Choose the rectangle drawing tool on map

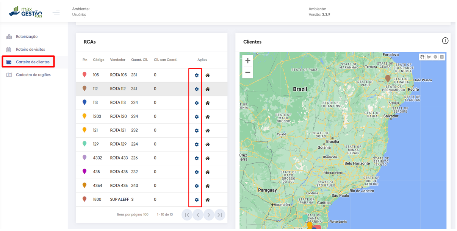click(x=442, y=57)
